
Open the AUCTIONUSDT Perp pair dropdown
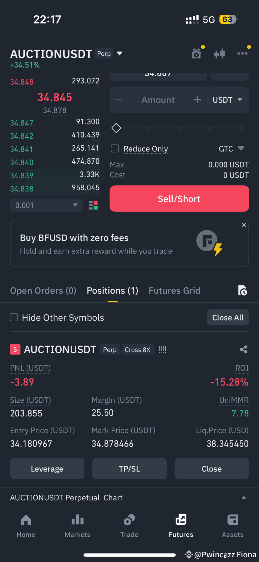(x=119, y=54)
